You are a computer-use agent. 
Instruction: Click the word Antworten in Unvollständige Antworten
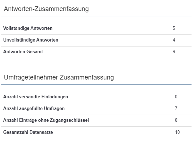coord(47,40)
